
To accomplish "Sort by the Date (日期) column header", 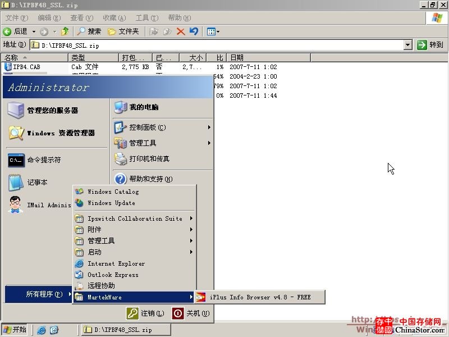I will [269, 58].
